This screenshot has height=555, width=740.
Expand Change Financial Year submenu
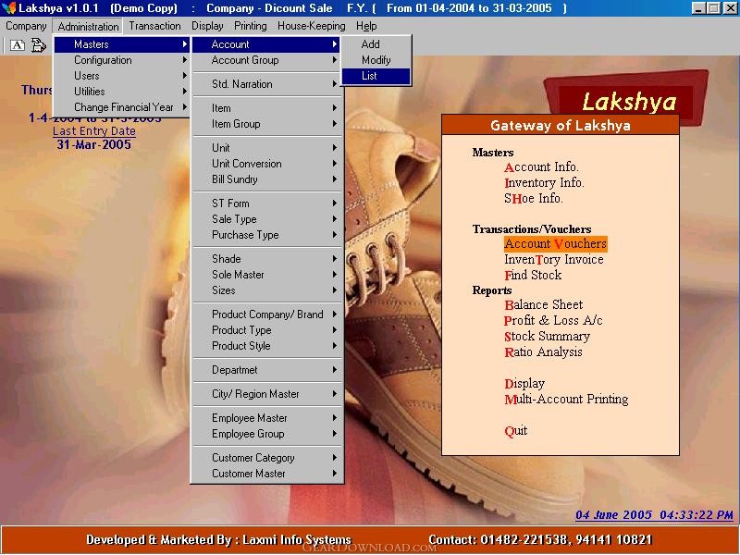(x=122, y=107)
